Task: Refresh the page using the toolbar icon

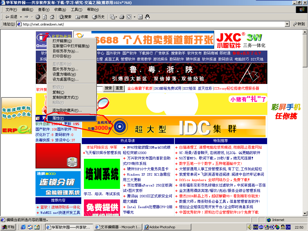Action: (x=45, y=17)
